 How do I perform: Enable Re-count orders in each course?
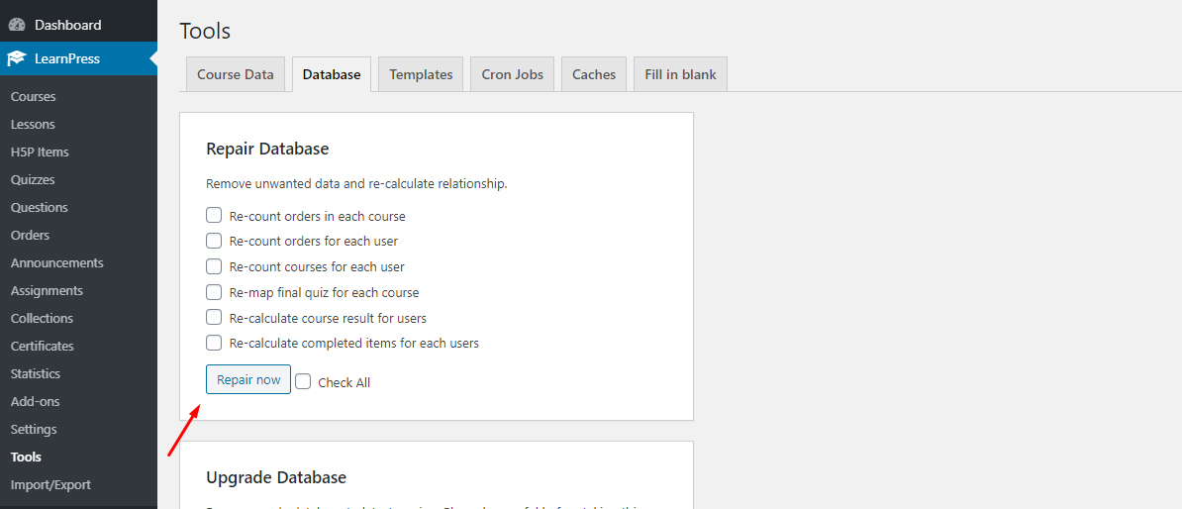[x=214, y=216]
